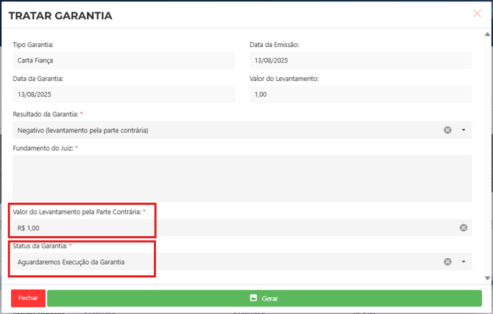The height and width of the screenshot is (314, 493).
Task: Click the TRATAR GARANTIA dialog title
Action: click(60, 15)
